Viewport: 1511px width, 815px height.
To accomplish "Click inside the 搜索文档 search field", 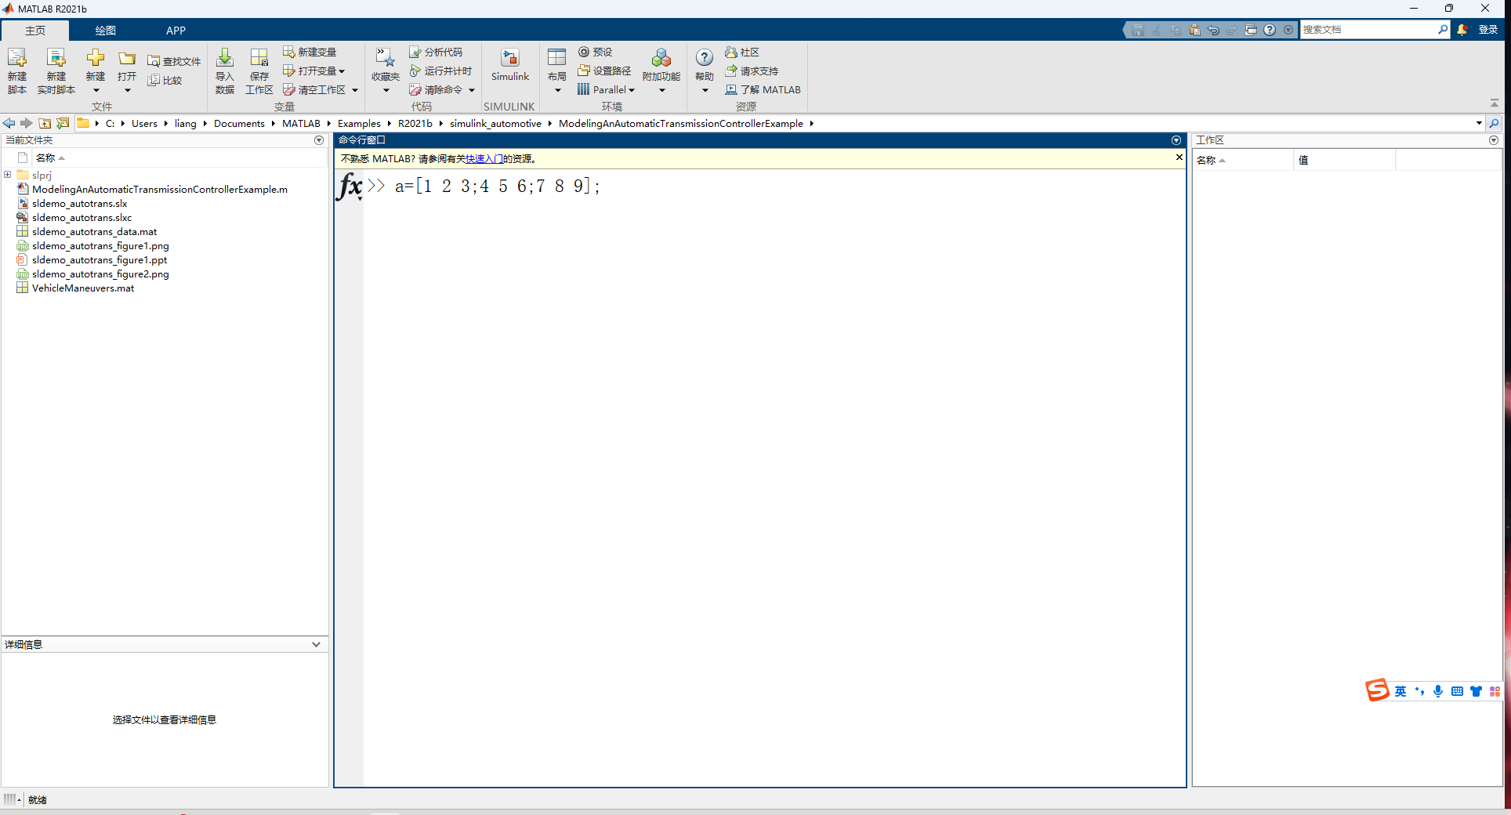I will point(1369,30).
